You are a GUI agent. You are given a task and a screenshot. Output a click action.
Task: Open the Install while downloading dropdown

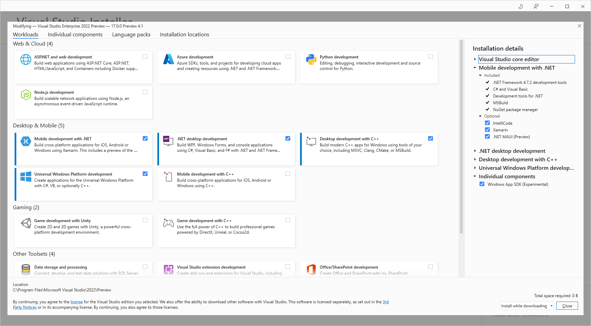[x=551, y=306]
